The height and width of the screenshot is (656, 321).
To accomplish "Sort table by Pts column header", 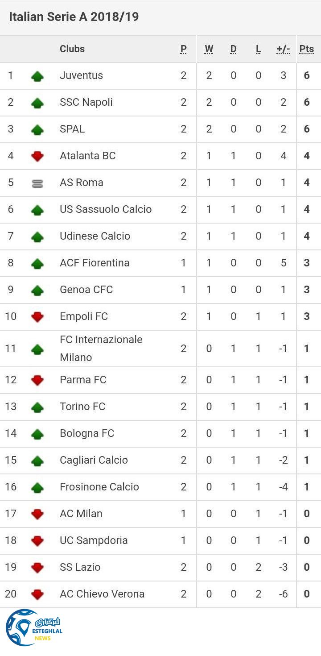I will point(306,49).
